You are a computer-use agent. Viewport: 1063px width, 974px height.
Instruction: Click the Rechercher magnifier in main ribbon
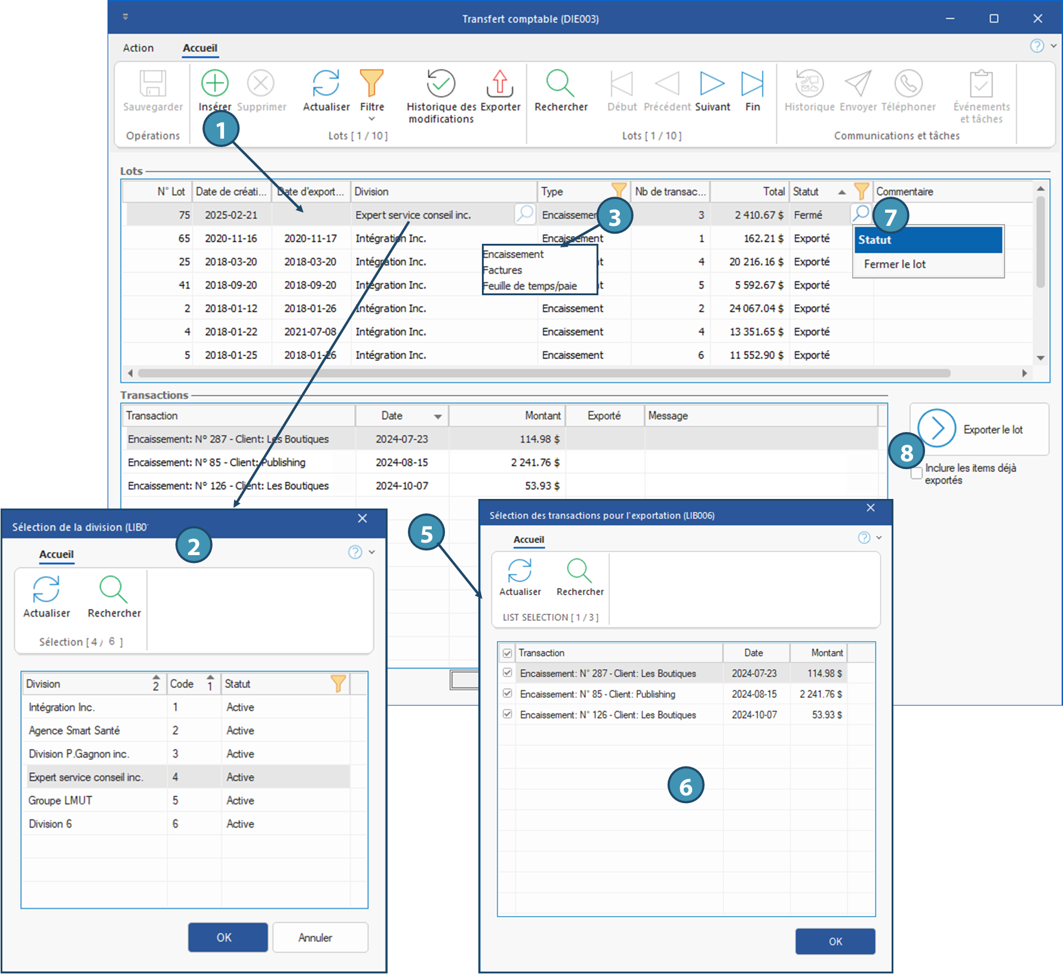coord(560,84)
